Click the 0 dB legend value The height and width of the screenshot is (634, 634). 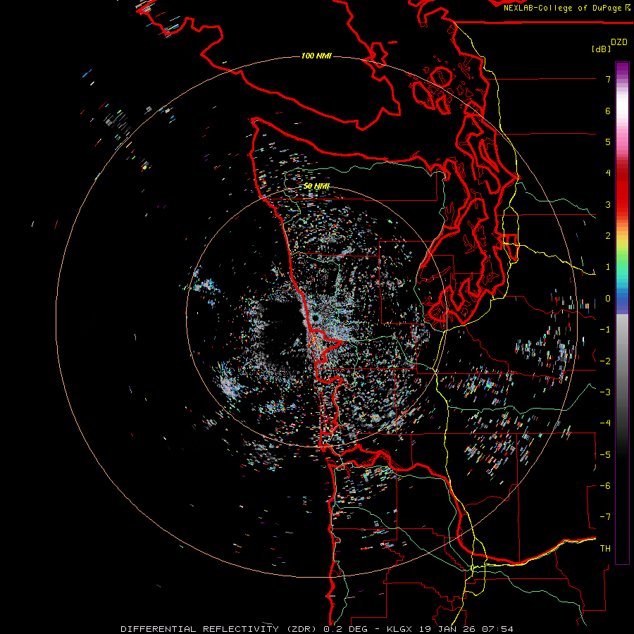[608, 299]
